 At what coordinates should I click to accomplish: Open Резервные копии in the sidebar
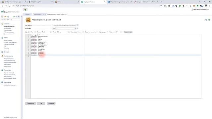point(9,59)
